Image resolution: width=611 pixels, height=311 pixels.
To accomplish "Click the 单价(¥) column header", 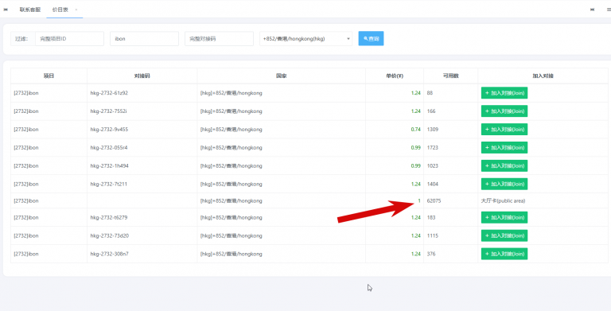I will point(395,76).
